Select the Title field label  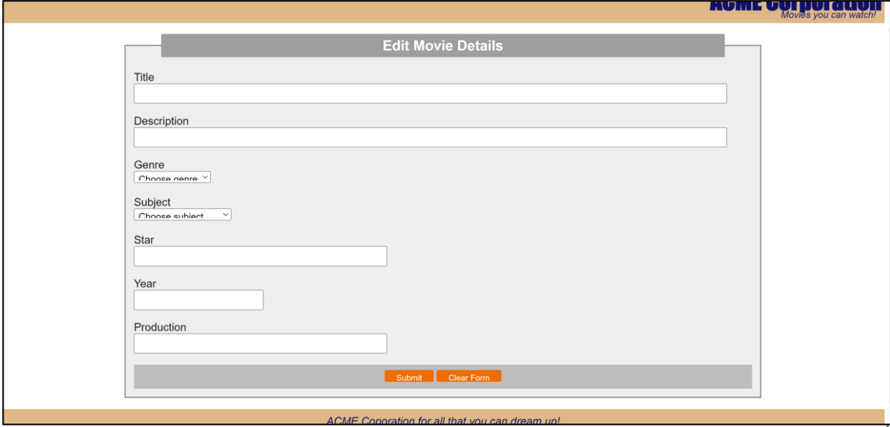tap(144, 76)
